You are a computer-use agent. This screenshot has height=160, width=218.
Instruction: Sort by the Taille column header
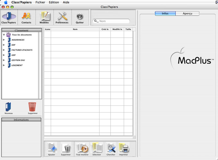[128, 29]
